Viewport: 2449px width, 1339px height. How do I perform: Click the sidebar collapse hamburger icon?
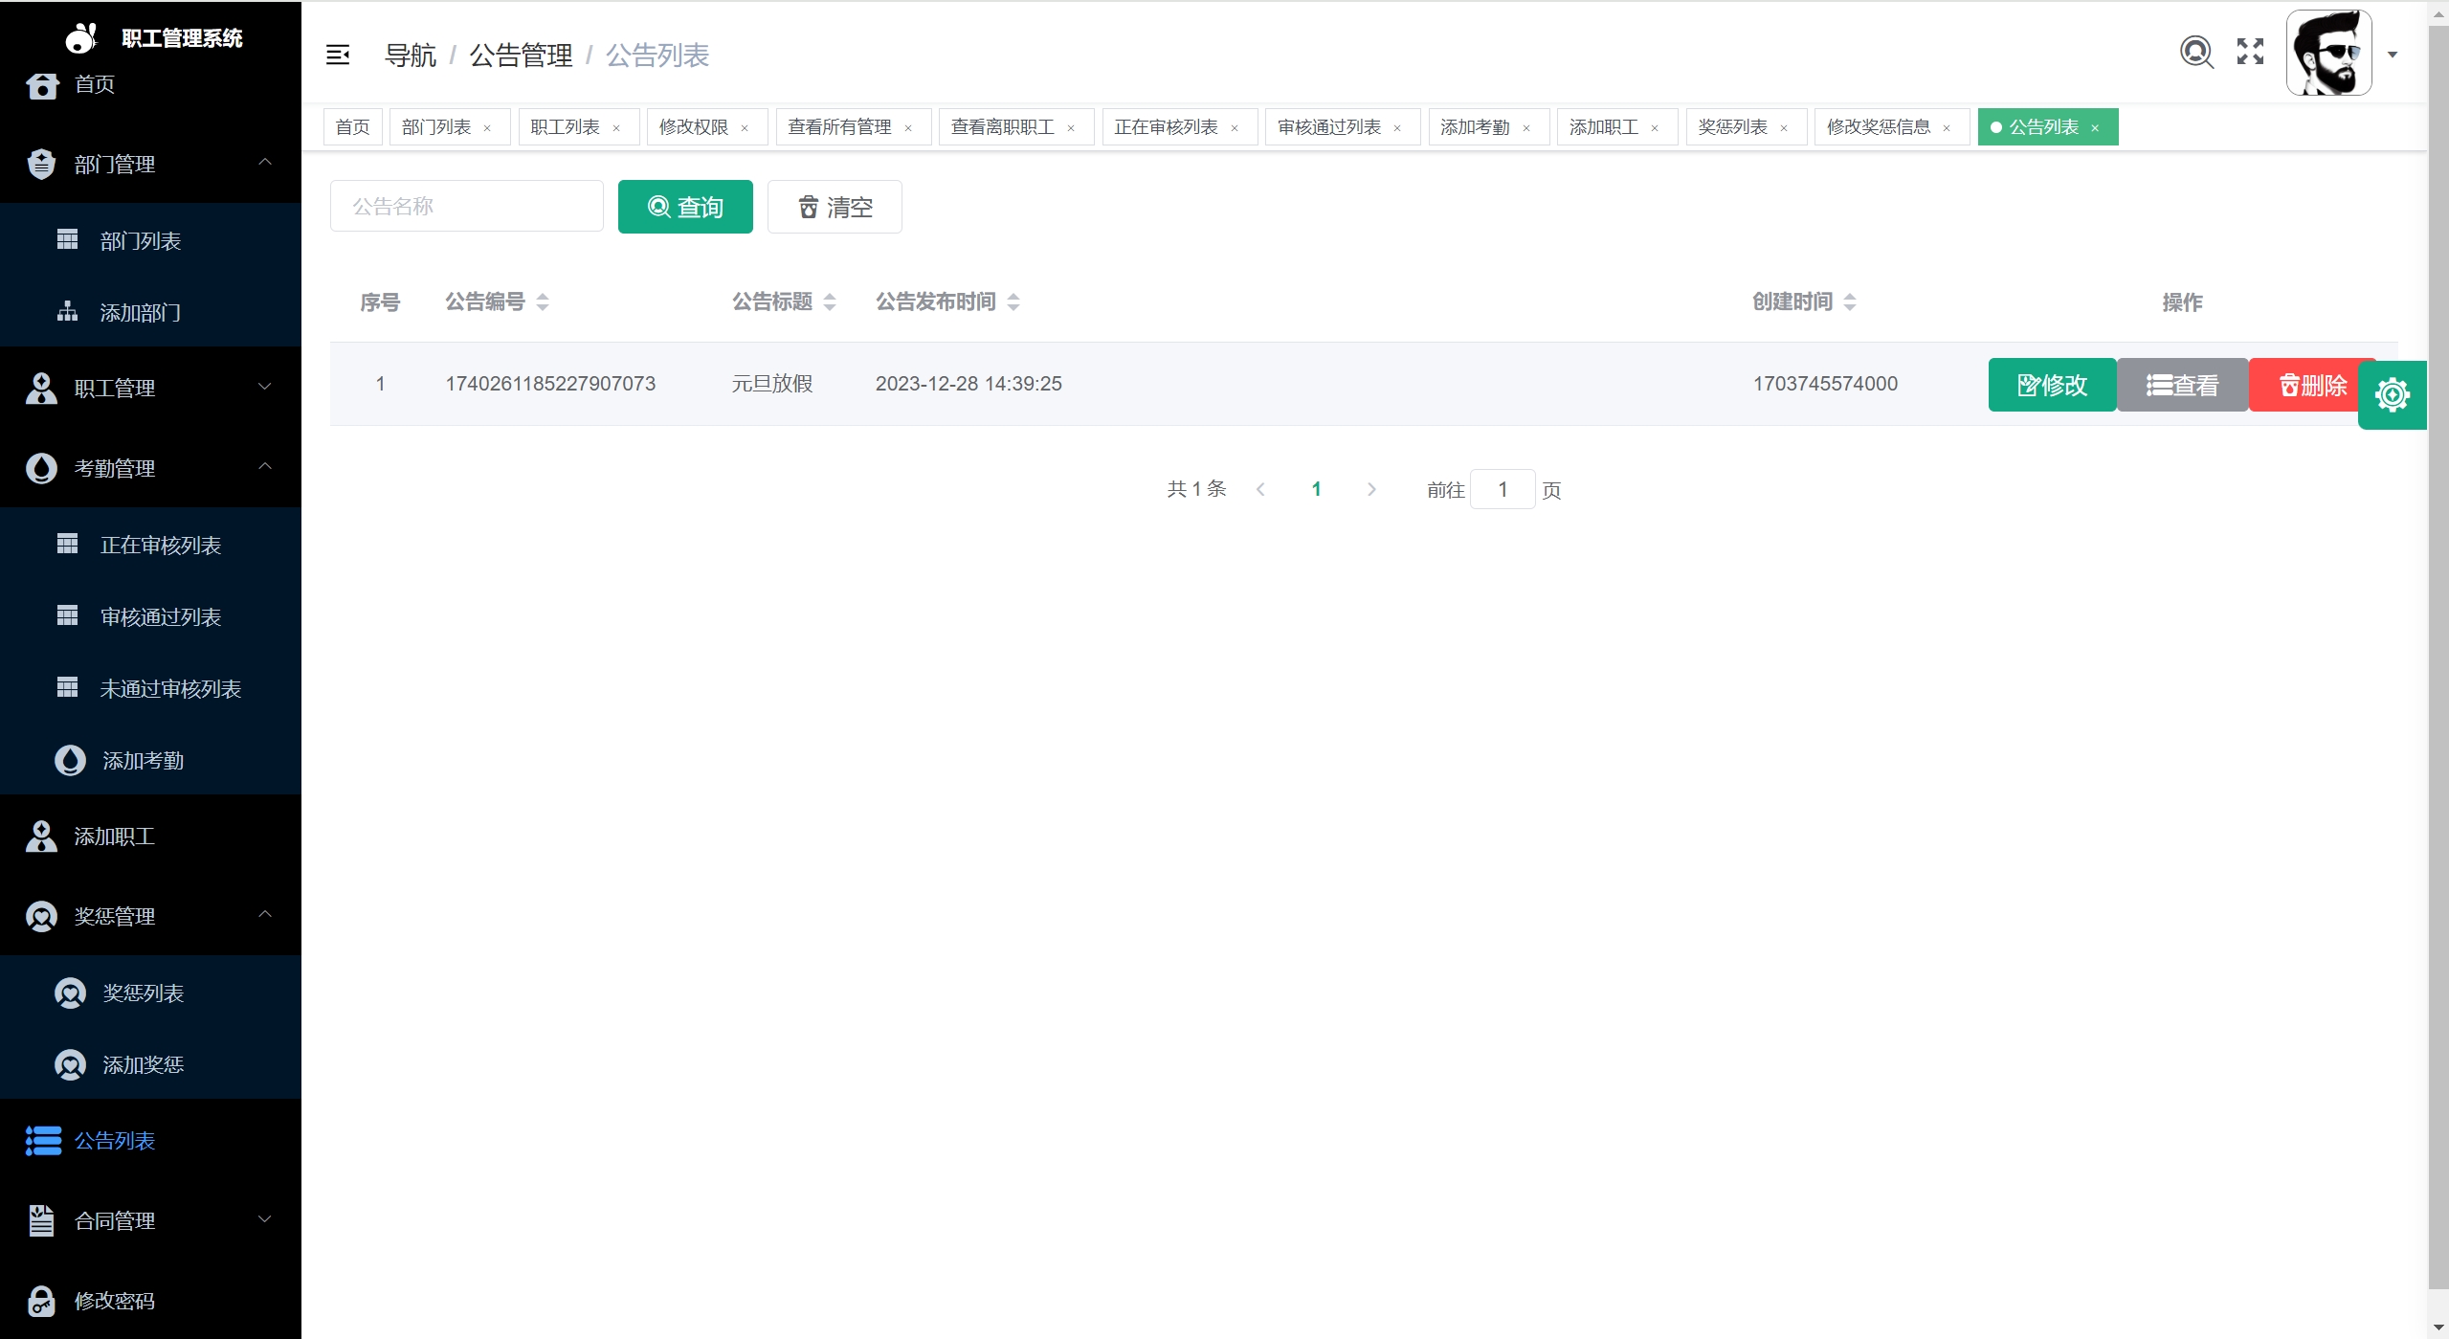pyautogui.click(x=338, y=55)
